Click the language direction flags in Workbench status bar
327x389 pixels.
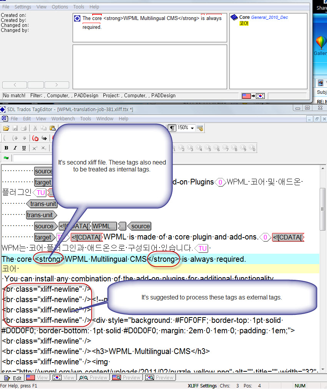pyautogui.click(x=253, y=96)
